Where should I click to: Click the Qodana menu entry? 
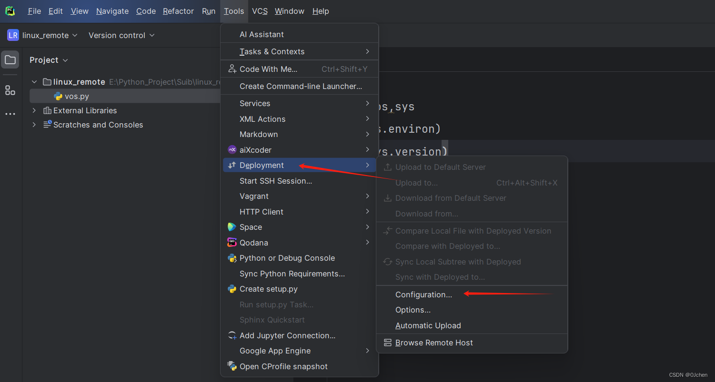[300, 243]
